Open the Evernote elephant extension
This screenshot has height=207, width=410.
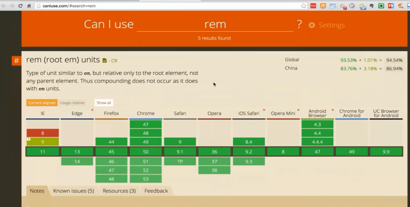coord(372,6)
